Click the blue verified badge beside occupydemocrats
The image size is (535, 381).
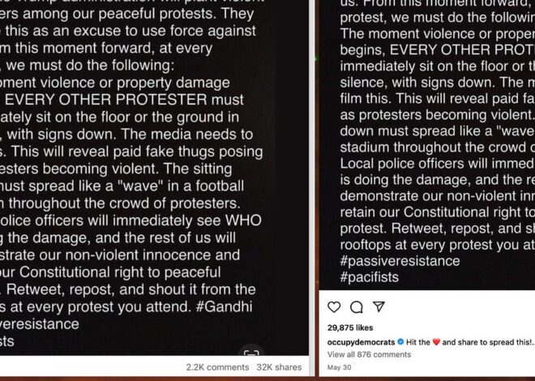coord(401,341)
